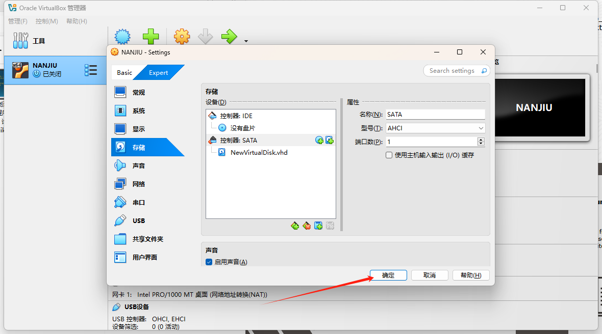Click the 网卡 1 Intel PRO/1000 MT network details line
Viewport: 602px width, 334px height.
click(190, 295)
